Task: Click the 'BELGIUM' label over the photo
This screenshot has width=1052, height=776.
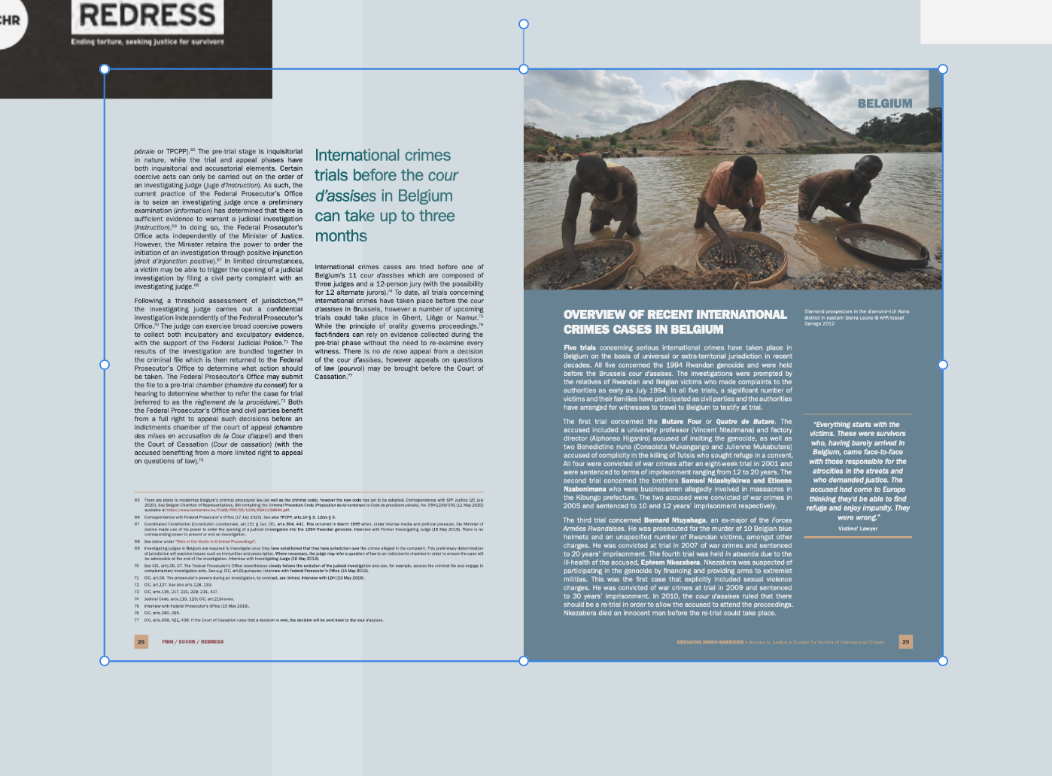Action: 885,104
